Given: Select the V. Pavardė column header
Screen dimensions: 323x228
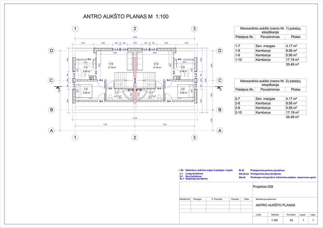Looking at the screenshot, I should click(x=217, y=199).
